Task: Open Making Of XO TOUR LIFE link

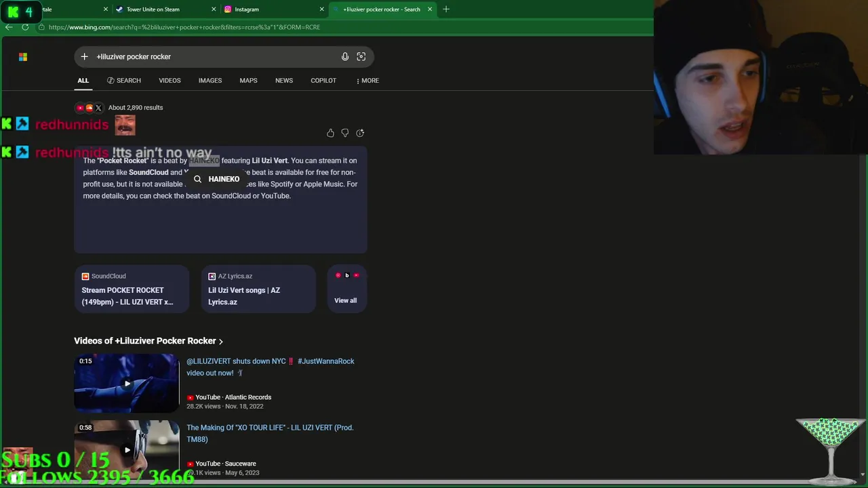Action: (270, 434)
